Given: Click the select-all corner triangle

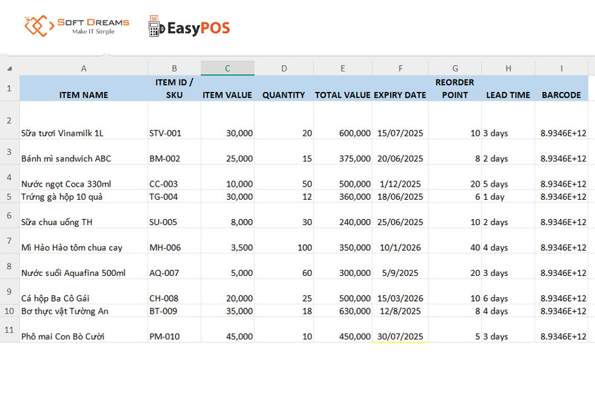Looking at the screenshot, I should [9, 68].
